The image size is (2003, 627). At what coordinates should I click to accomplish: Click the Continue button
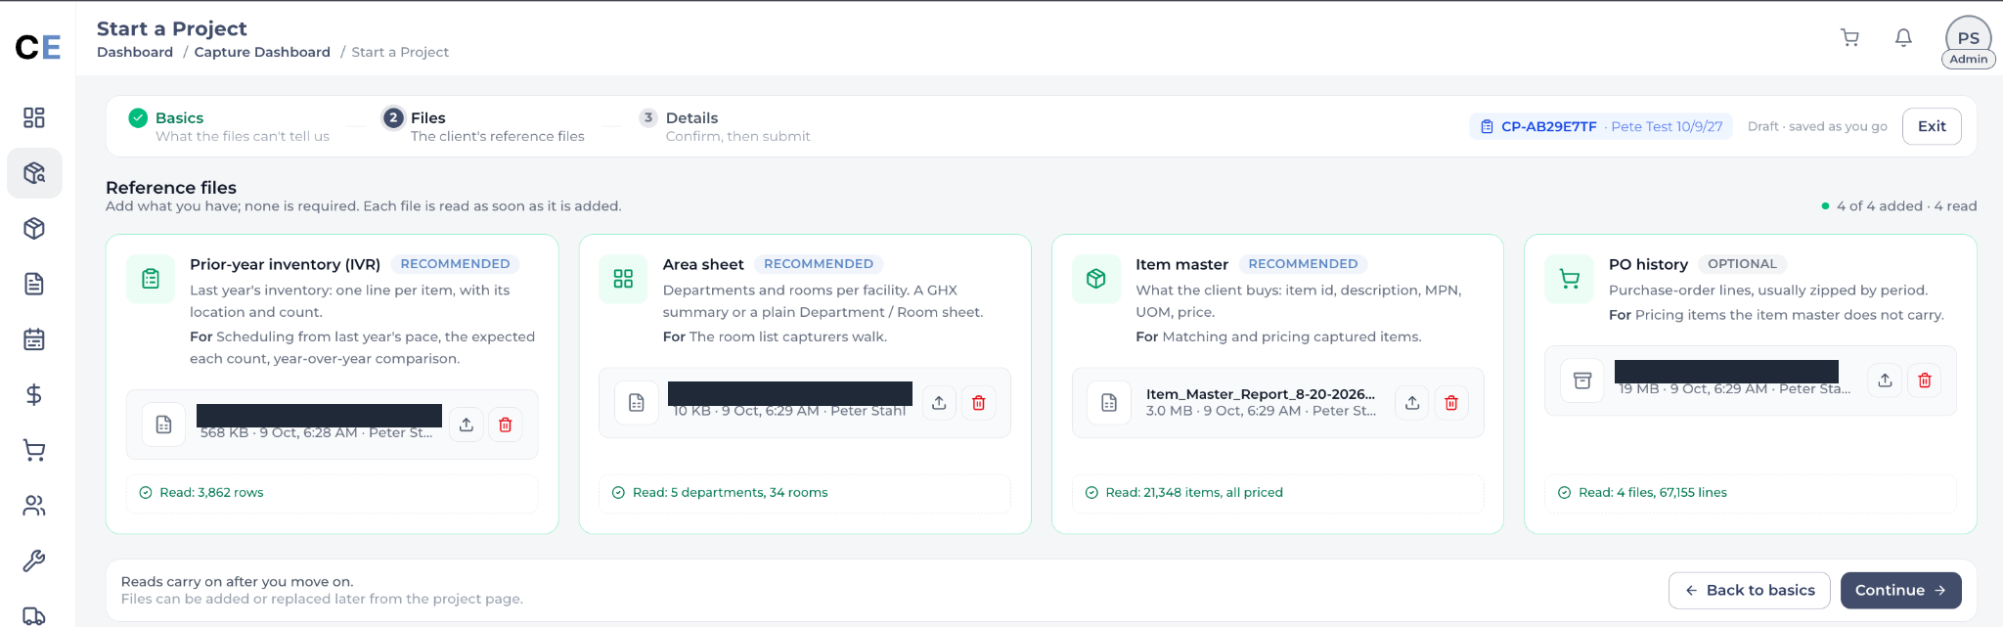click(1900, 590)
